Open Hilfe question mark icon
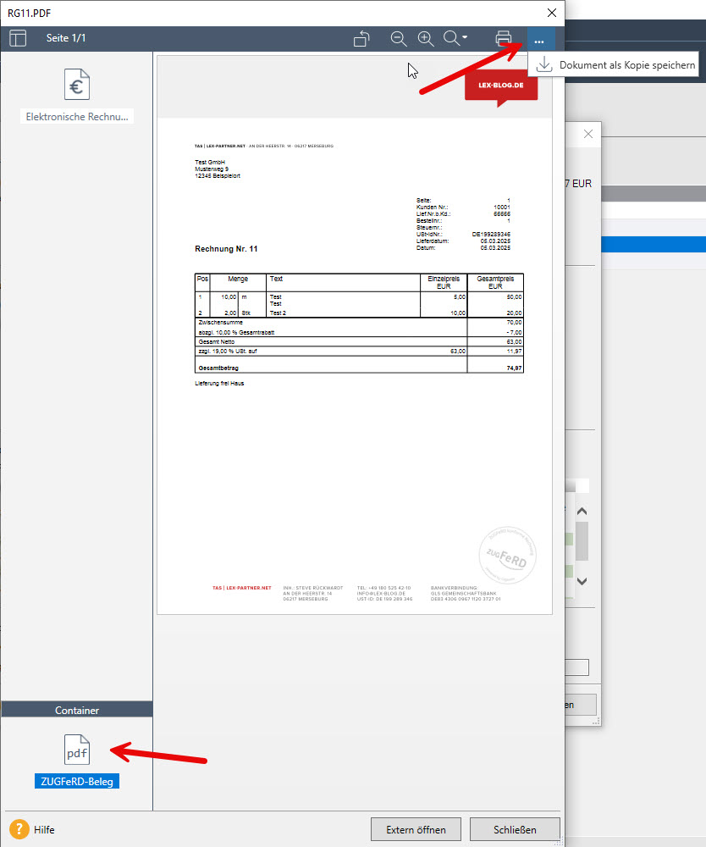706x847 pixels. click(19, 829)
